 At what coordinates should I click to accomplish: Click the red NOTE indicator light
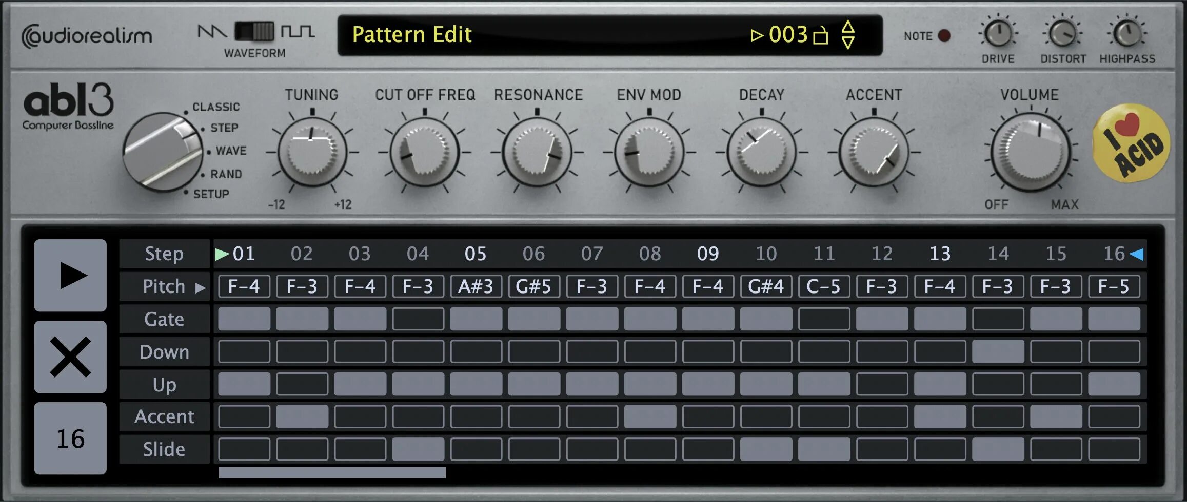click(944, 35)
